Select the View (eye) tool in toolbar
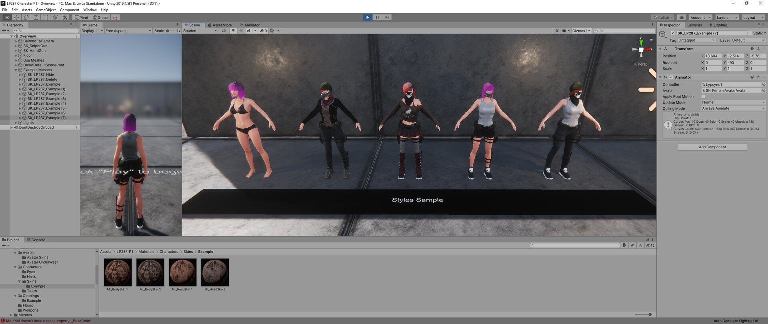The height and width of the screenshot is (324, 768). point(7,18)
